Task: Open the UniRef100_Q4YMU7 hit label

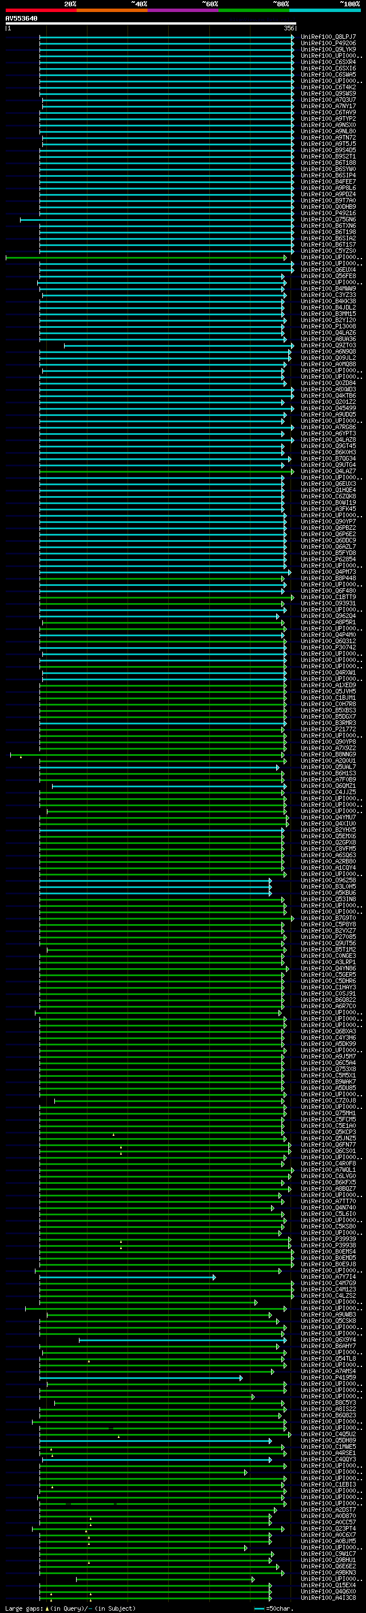Action: click(328, 817)
